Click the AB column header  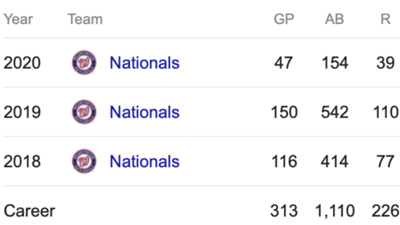(335, 19)
